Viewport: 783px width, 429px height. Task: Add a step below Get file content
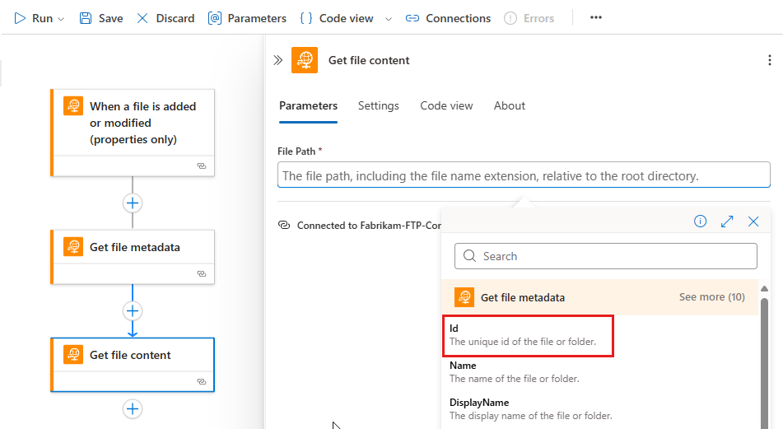[x=133, y=409]
